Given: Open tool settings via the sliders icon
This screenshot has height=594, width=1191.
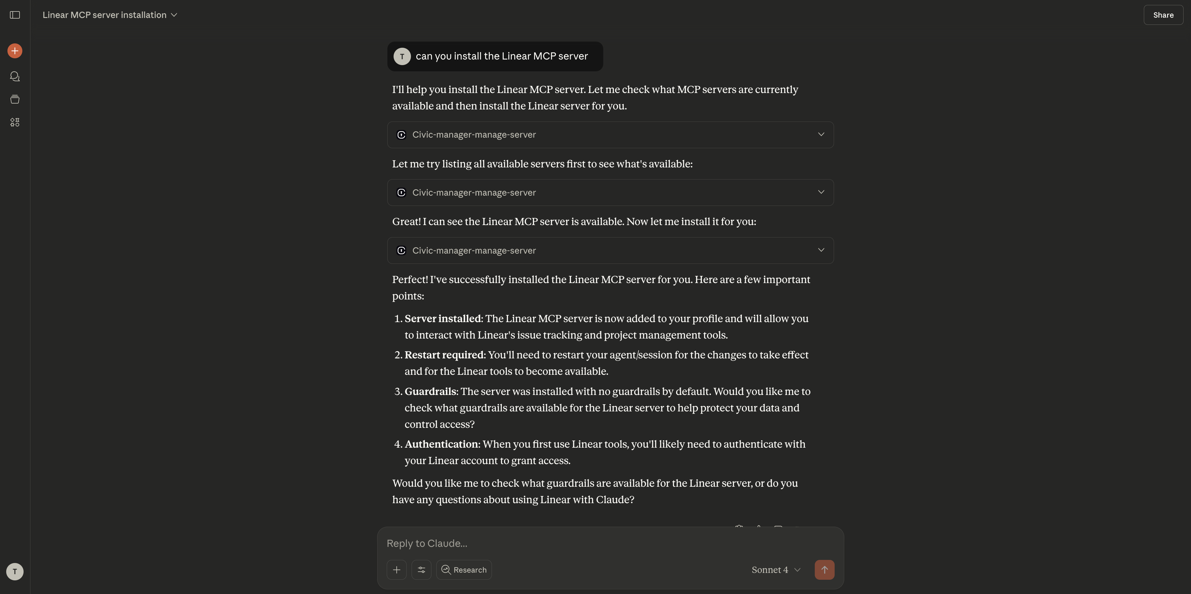Looking at the screenshot, I should click(421, 570).
